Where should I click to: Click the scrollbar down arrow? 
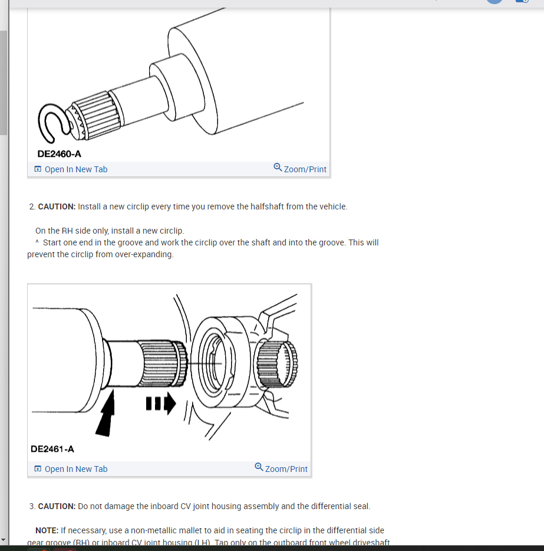(3, 540)
